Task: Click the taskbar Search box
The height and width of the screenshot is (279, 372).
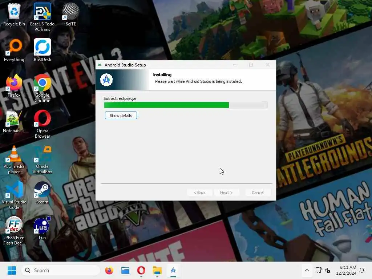Action: point(61,270)
